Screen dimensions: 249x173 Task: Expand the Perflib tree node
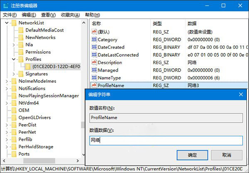click(x=7, y=139)
